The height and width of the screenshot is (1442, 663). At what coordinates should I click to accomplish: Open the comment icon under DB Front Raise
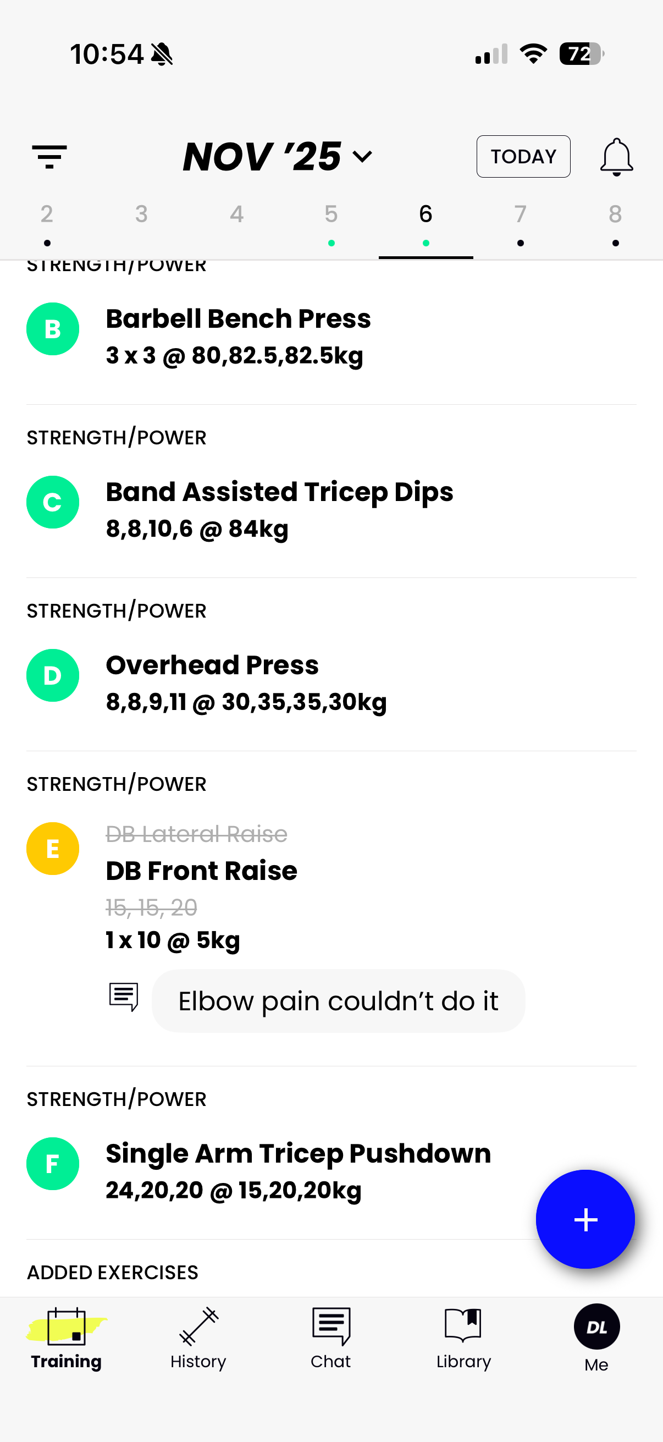[124, 997]
